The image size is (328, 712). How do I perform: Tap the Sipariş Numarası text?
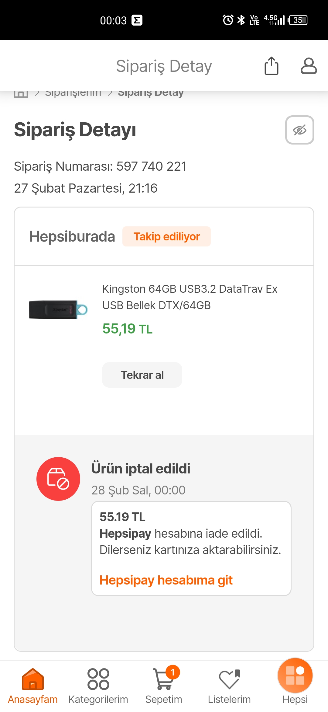click(x=100, y=166)
